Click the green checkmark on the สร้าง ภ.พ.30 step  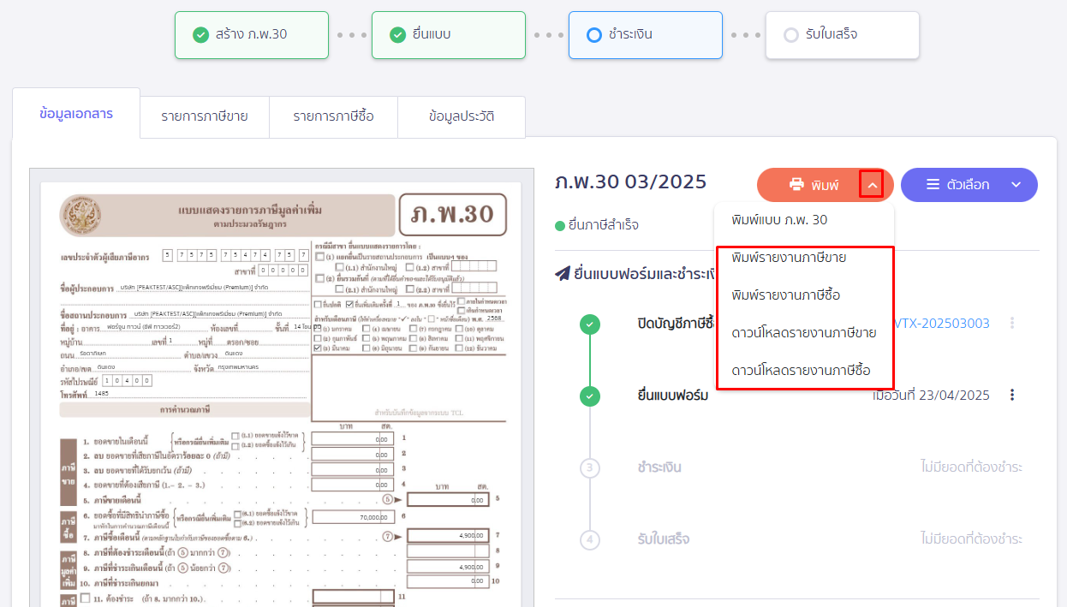[200, 35]
